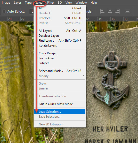138x143 pixels.
Task: Open Color Range dialog
Action: click(x=60, y=53)
